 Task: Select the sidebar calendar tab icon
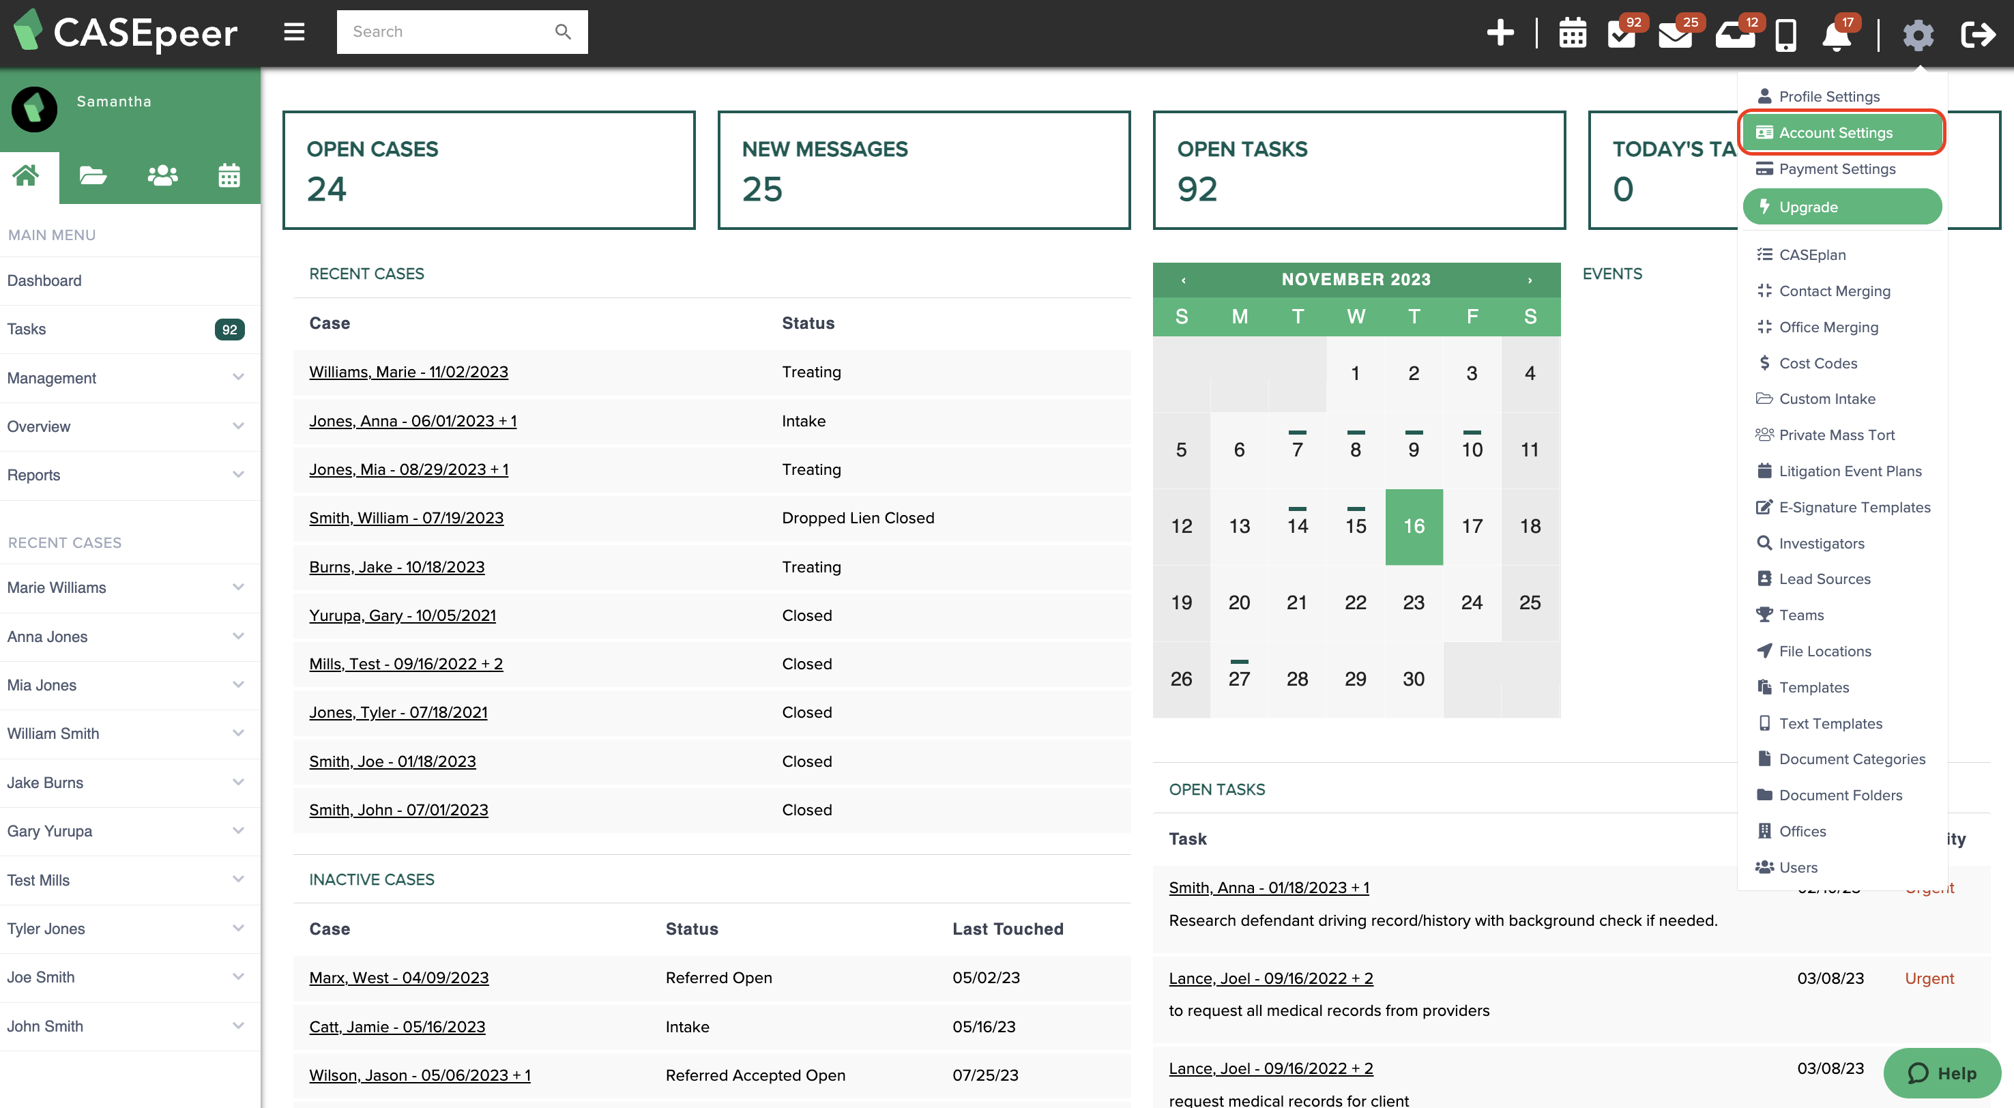click(x=229, y=175)
